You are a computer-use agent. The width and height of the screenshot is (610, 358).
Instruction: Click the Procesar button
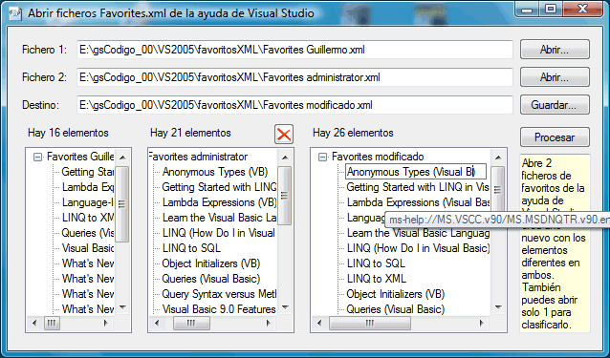pyautogui.click(x=555, y=137)
